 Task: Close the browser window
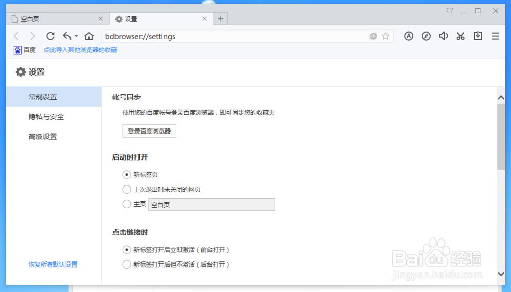click(x=495, y=11)
